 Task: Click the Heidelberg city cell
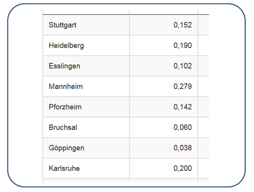(86, 46)
